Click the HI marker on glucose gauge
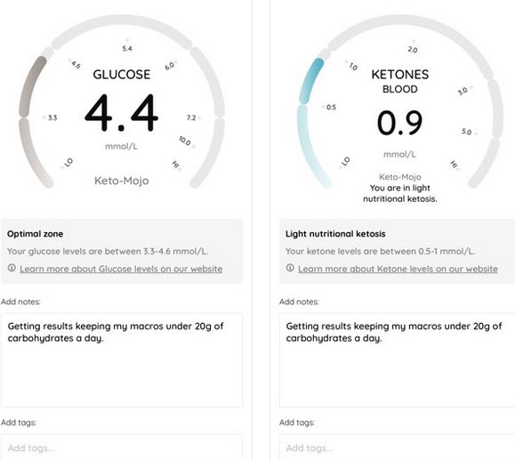The width and height of the screenshot is (515, 460). click(176, 165)
